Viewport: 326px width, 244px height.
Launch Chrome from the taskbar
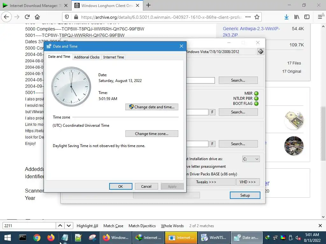pyautogui.click(x=37, y=238)
